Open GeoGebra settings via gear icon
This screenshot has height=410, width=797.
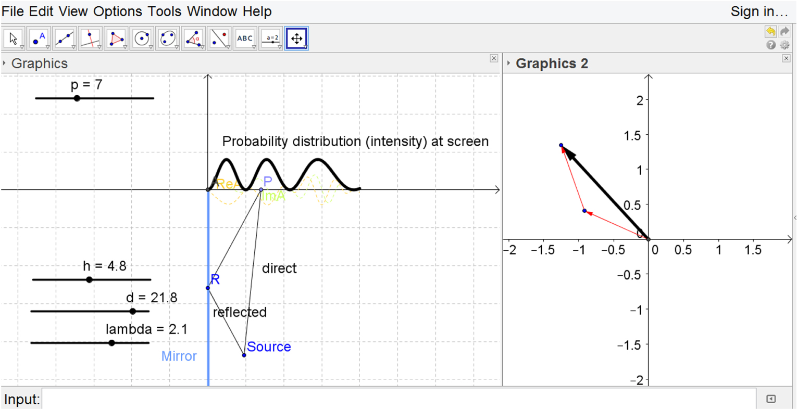tap(785, 45)
